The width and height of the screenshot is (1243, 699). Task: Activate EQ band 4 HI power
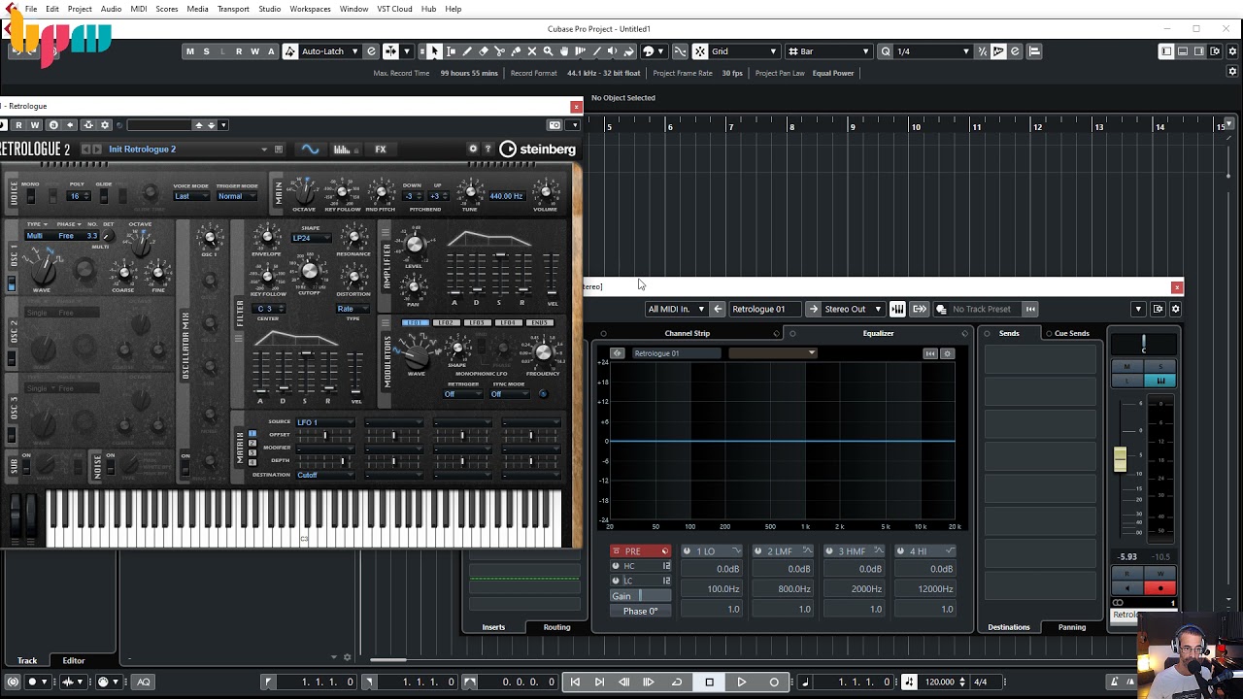[x=901, y=551]
